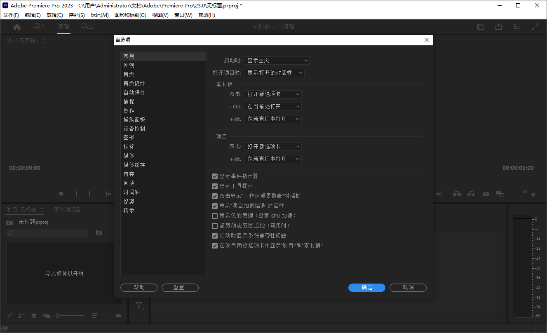Enable 显示色彩管理（需要 GPU 加速）

[x=214, y=216]
